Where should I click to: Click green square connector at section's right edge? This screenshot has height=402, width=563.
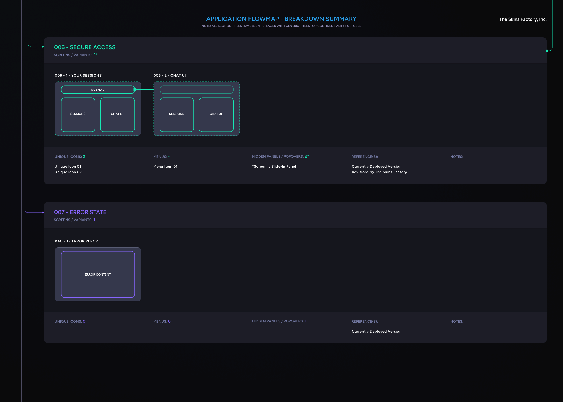pyautogui.click(x=547, y=51)
